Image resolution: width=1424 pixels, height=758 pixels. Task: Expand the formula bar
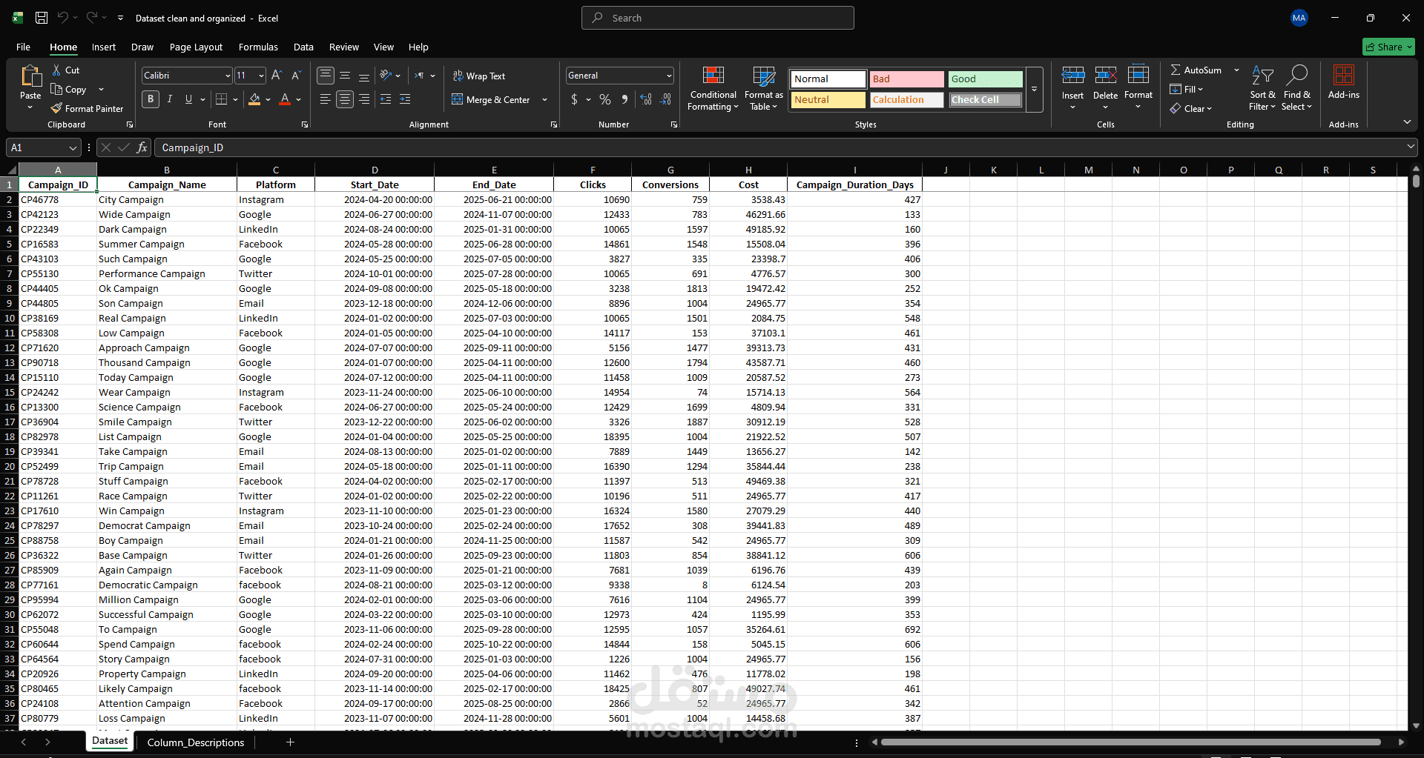point(1410,147)
